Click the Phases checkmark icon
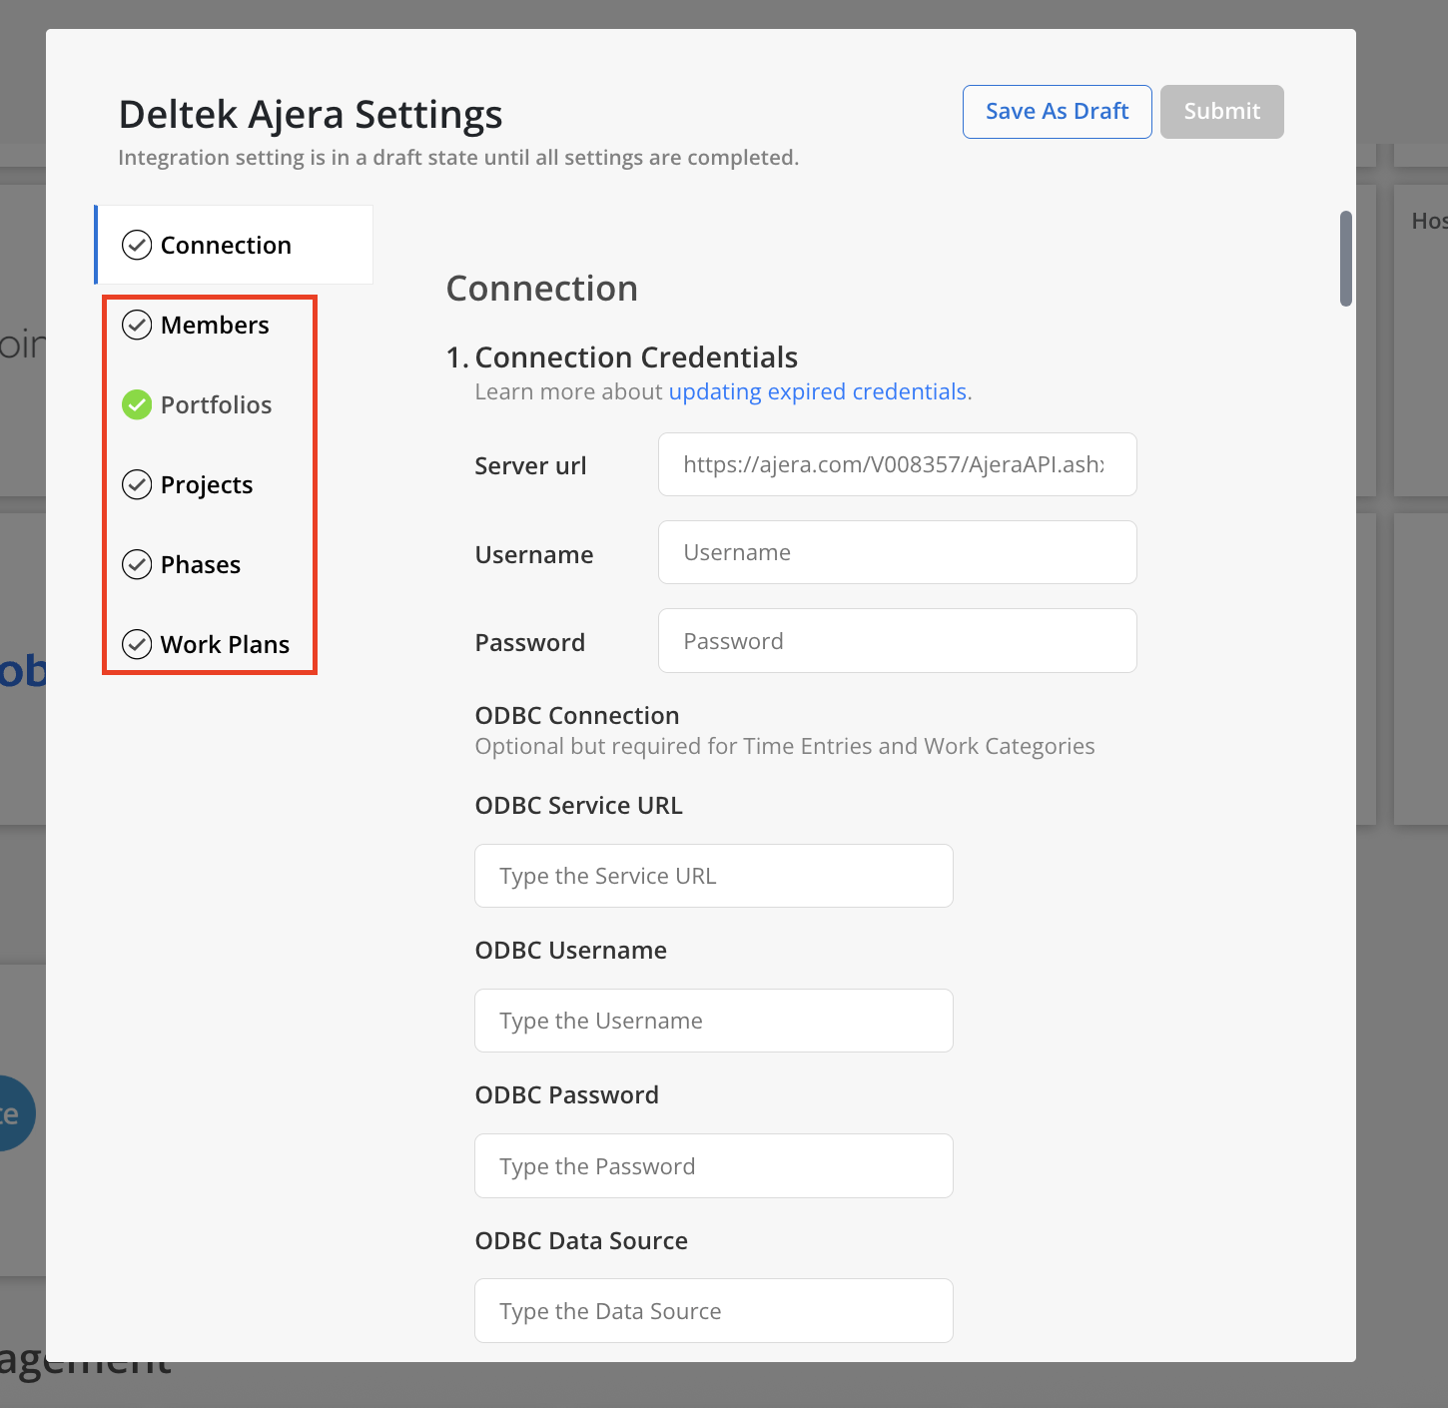This screenshot has width=1448, height=1408. tap(137, 564)
